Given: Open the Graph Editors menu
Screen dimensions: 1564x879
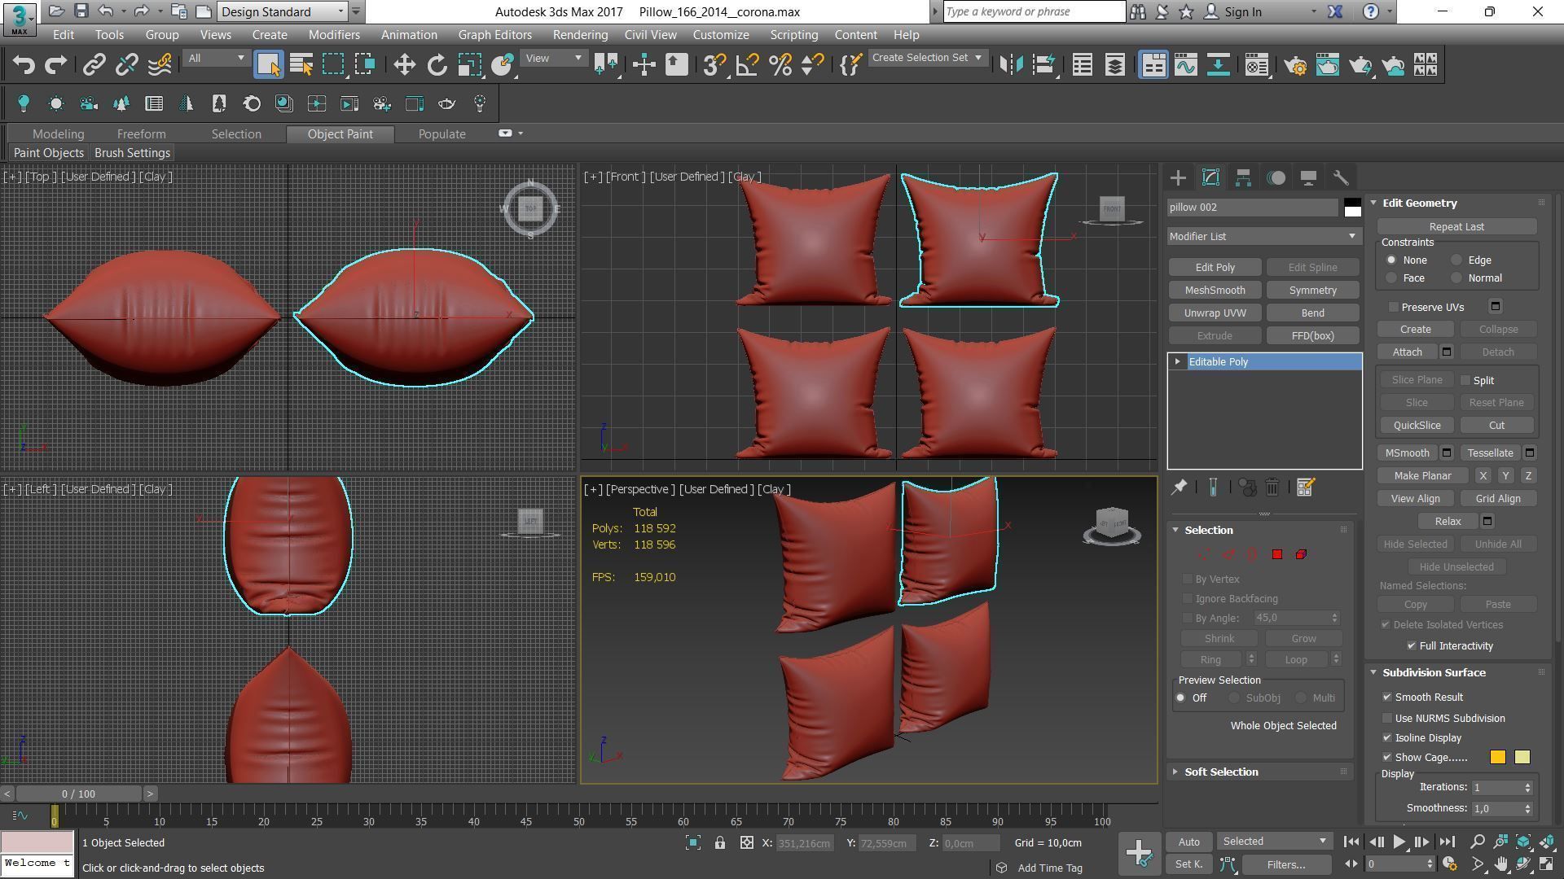Looking at the screenshot, I should [494, 35].
